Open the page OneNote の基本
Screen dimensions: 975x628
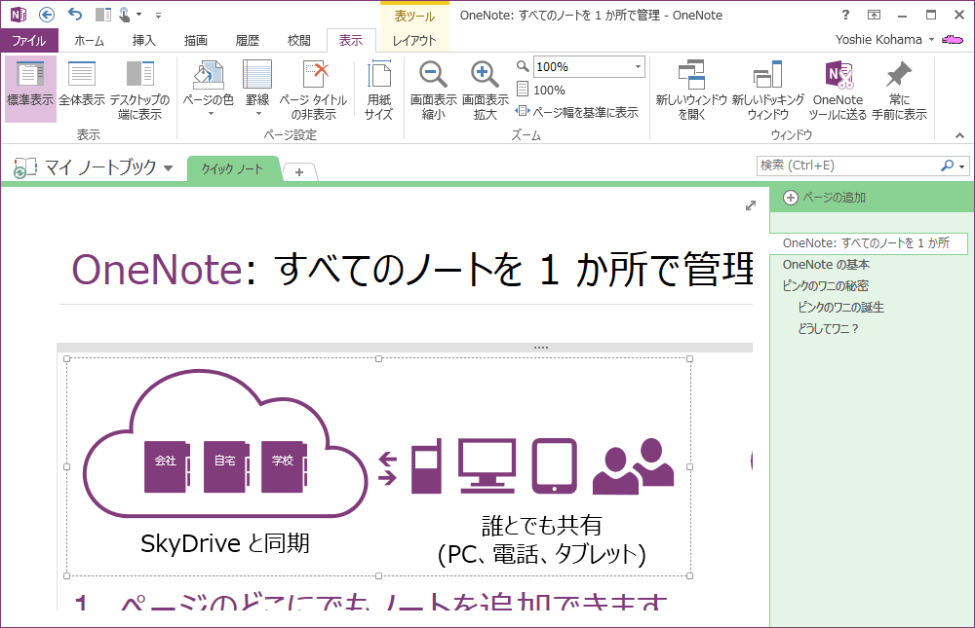[827, 265]
